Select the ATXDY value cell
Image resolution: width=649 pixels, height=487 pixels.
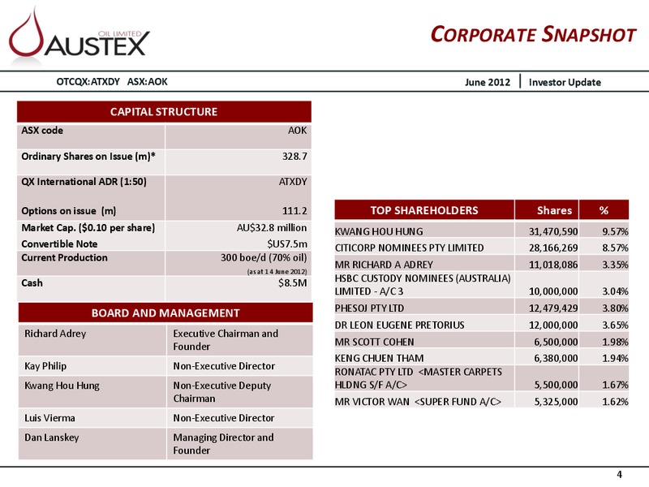pyautogui.click(x=293, y=182)
